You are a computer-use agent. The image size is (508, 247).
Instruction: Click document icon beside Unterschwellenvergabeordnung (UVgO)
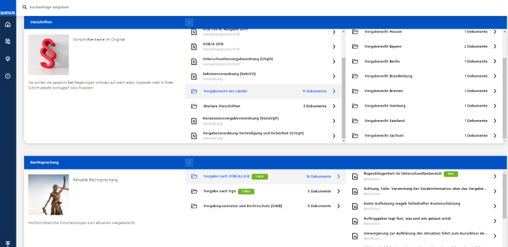coord(194,62)
